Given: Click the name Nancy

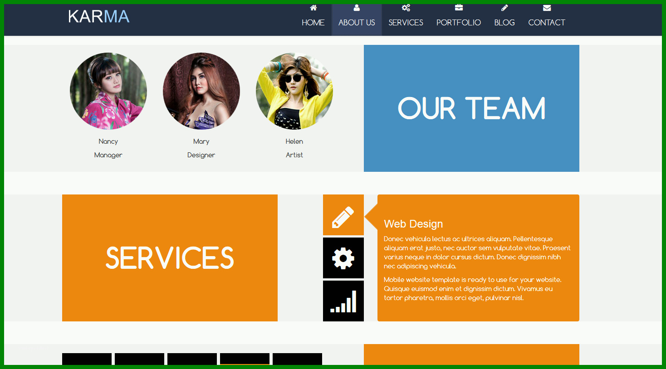Looking at the screenshot, I should point(108,141).
